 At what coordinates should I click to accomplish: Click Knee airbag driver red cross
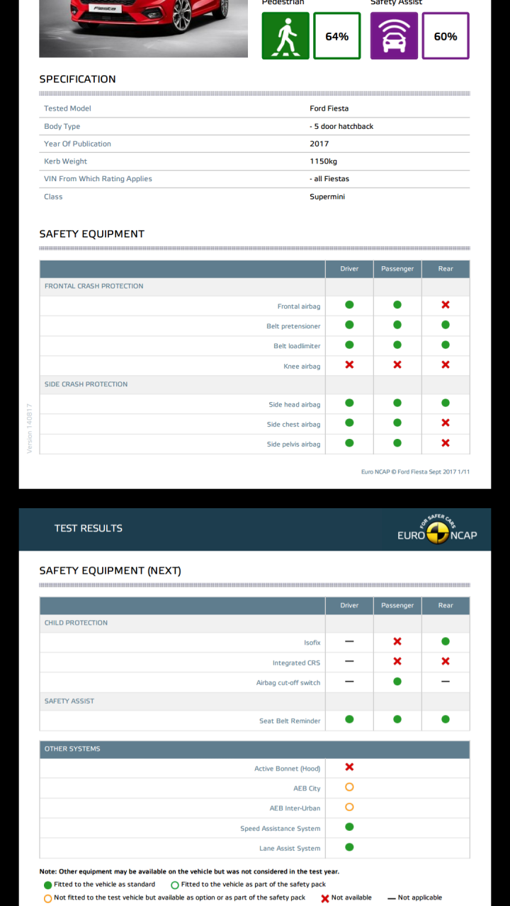pyautogui.click(x=349, y=365)
